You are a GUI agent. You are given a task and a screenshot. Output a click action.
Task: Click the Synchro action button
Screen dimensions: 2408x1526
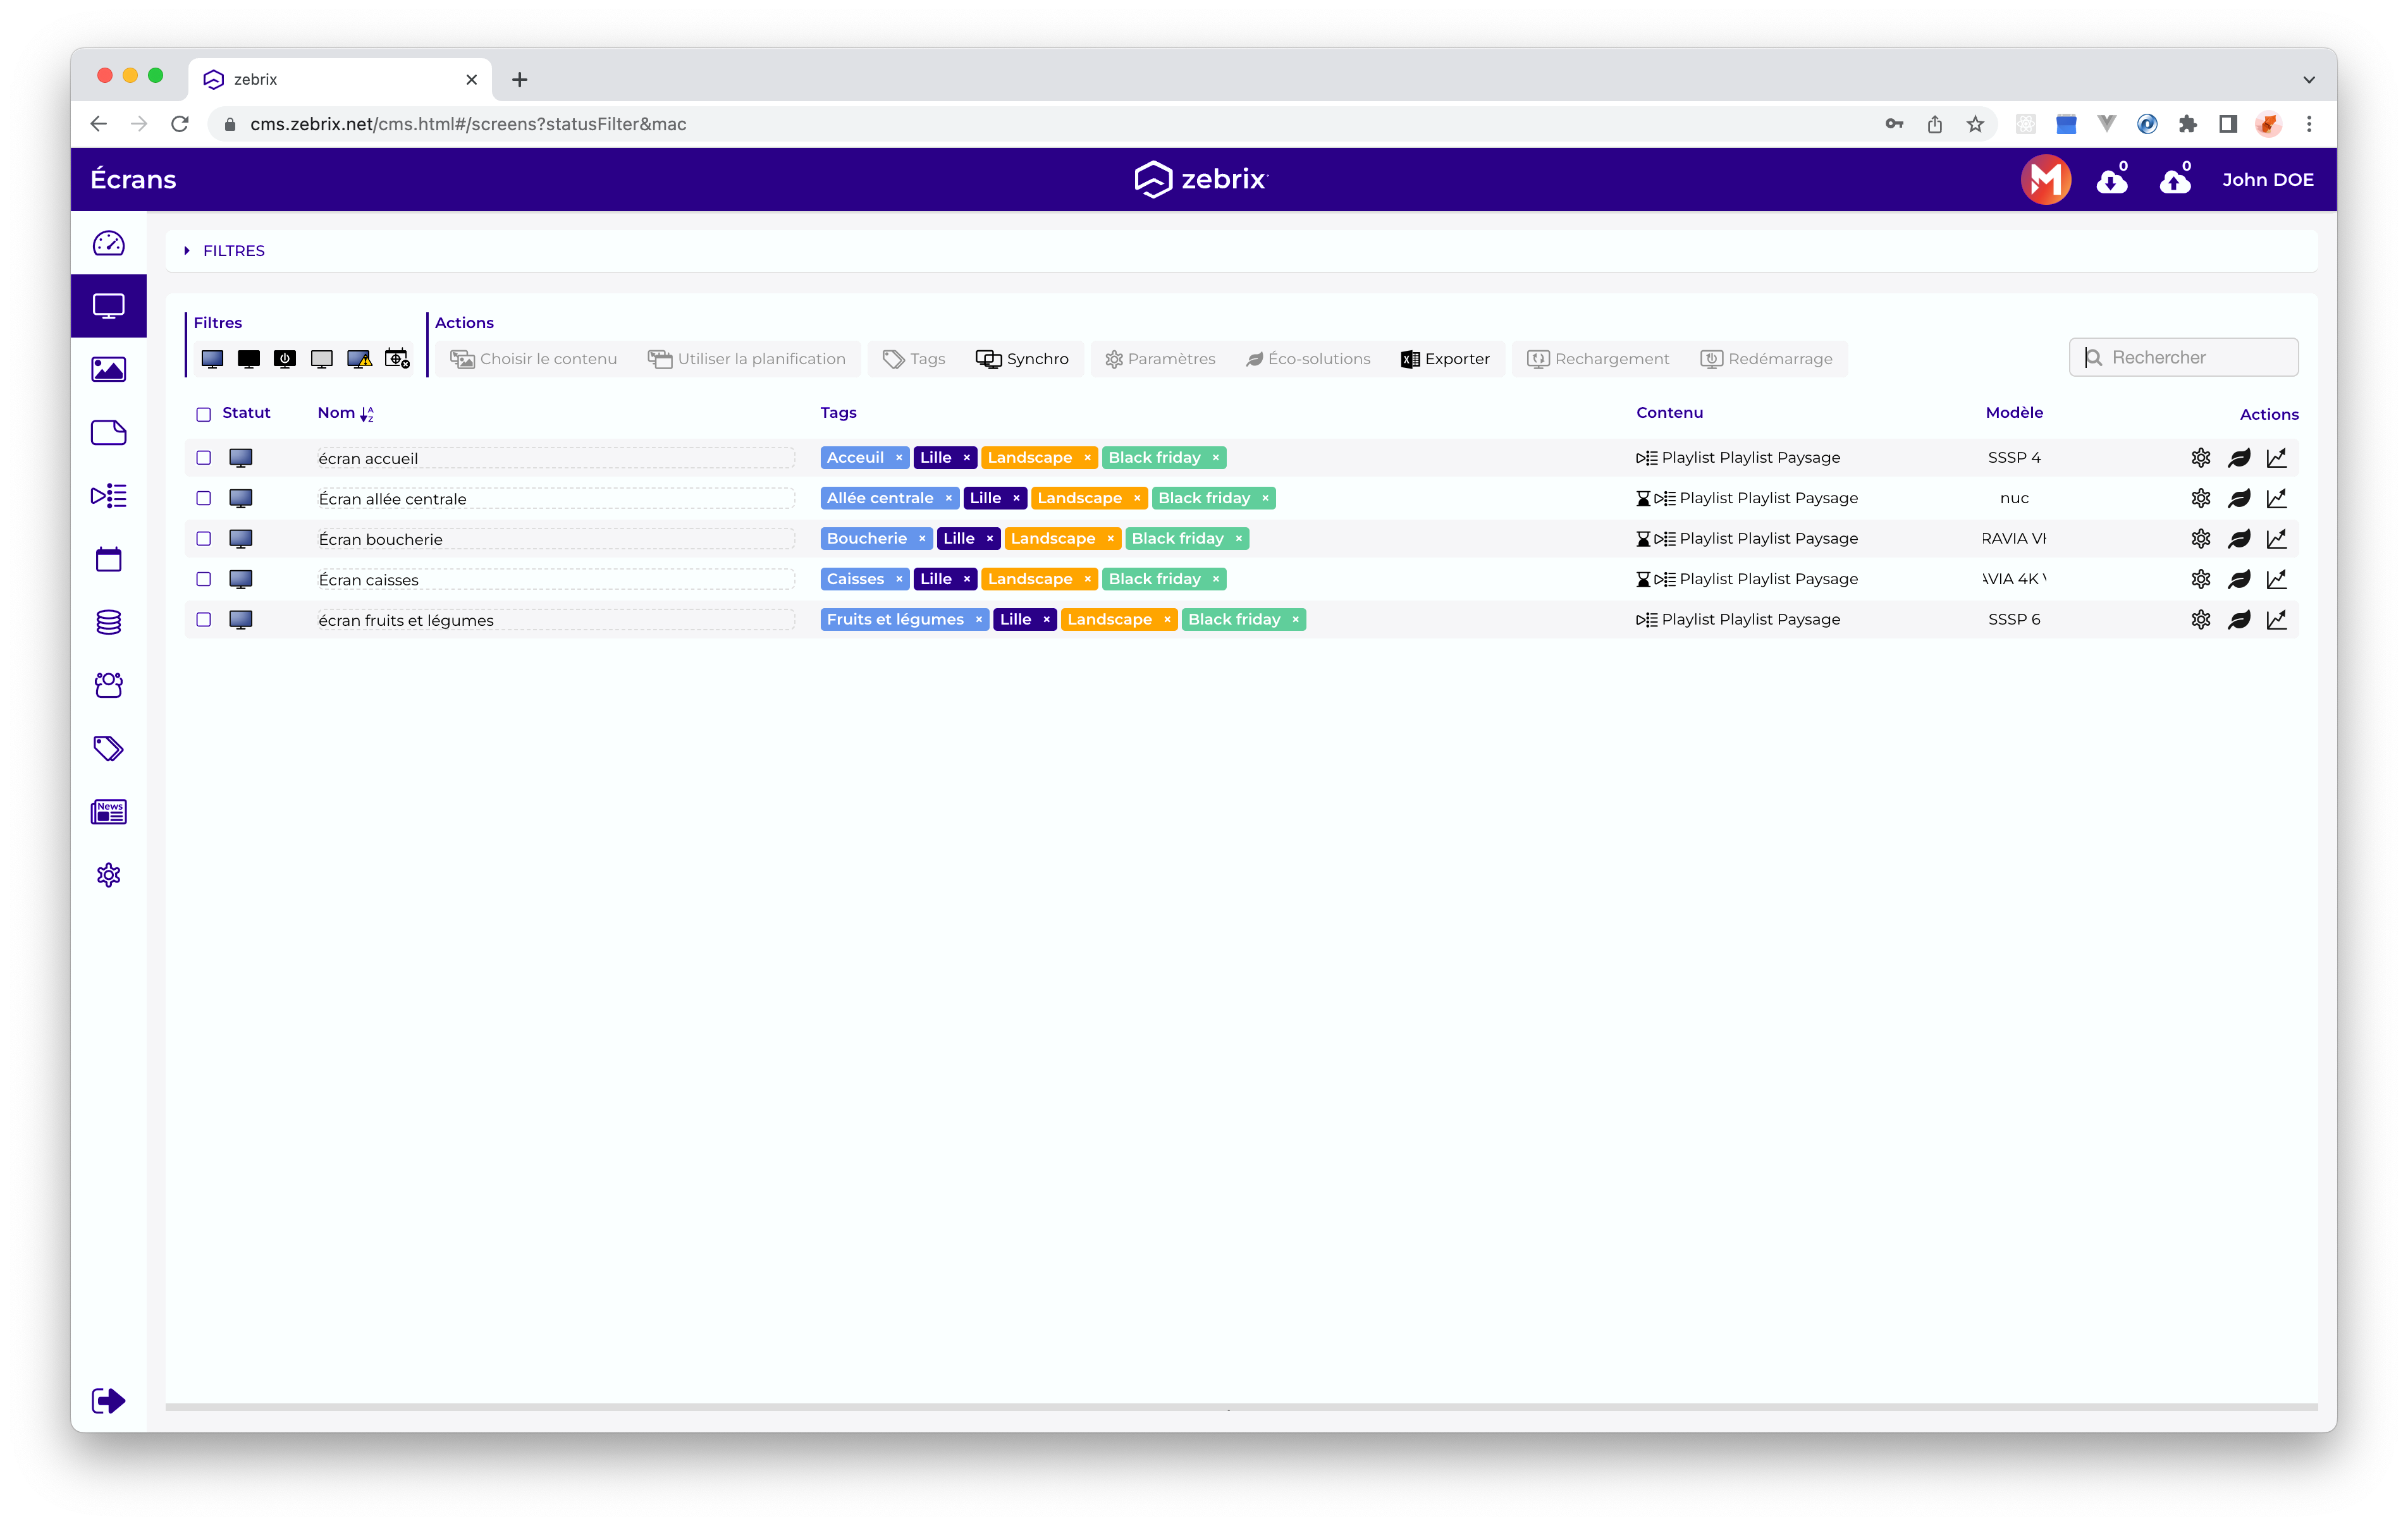pos(1022,359)
